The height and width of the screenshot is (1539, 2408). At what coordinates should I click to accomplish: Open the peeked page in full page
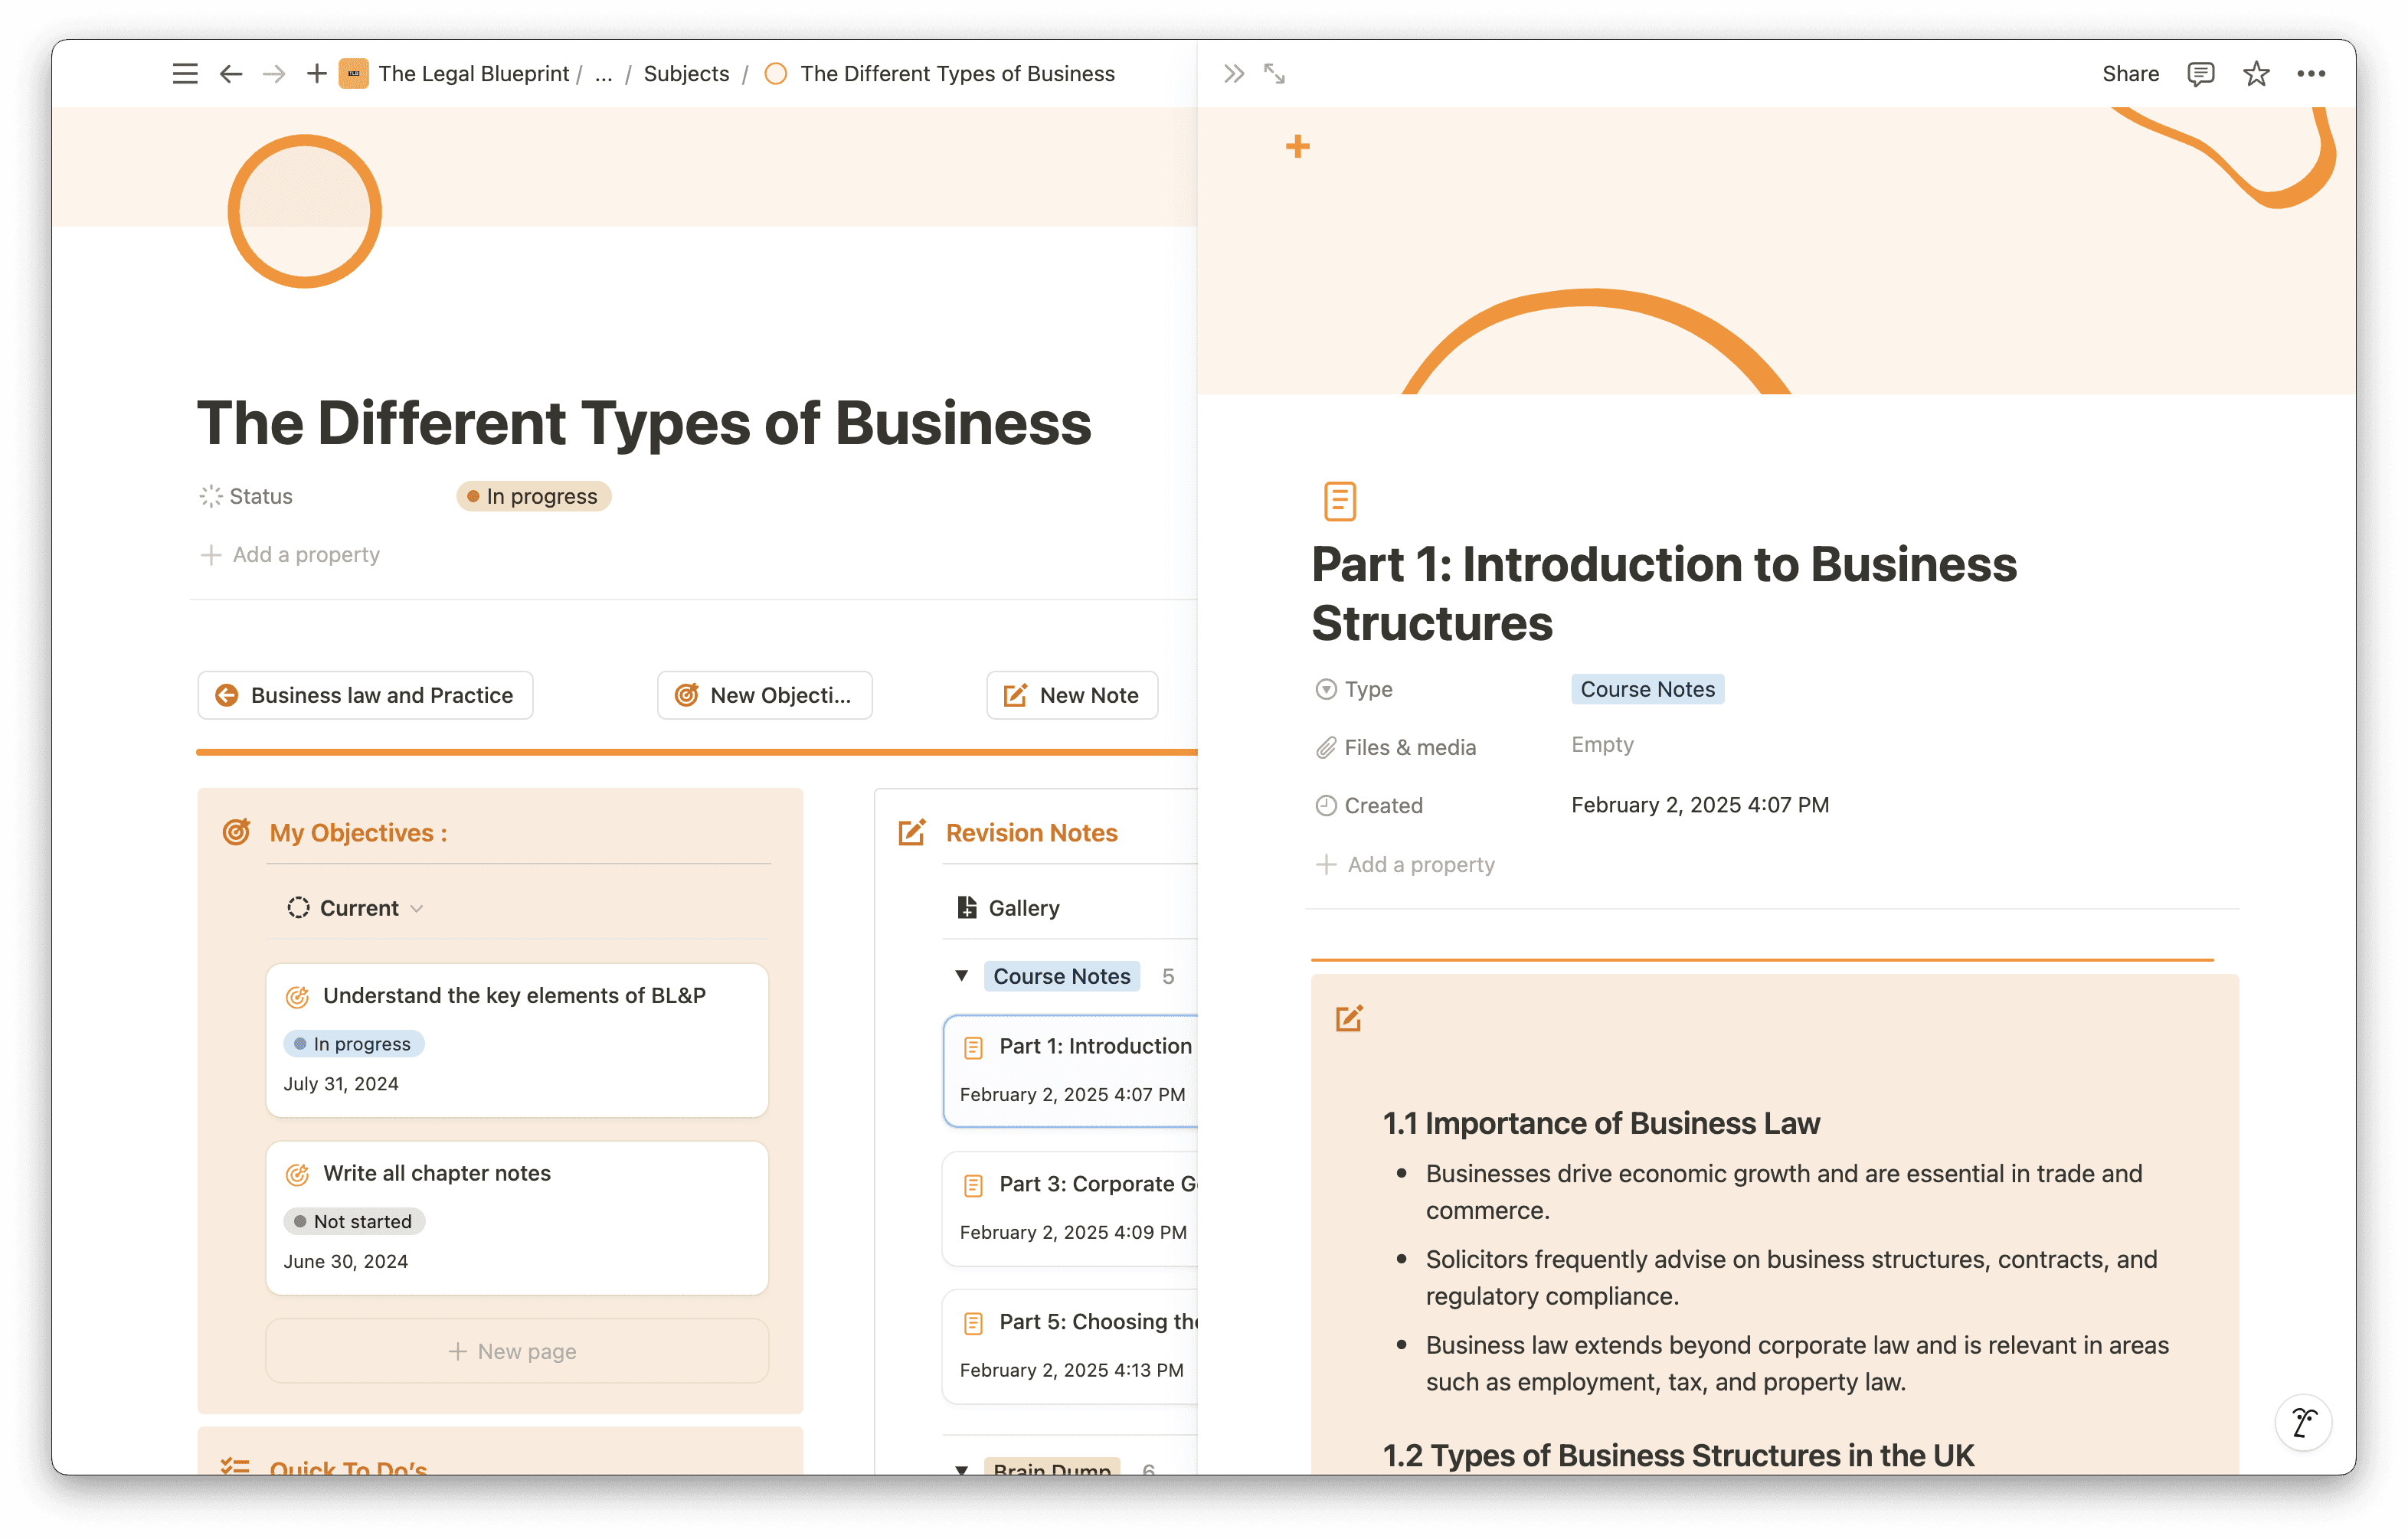coord(1275,74)
